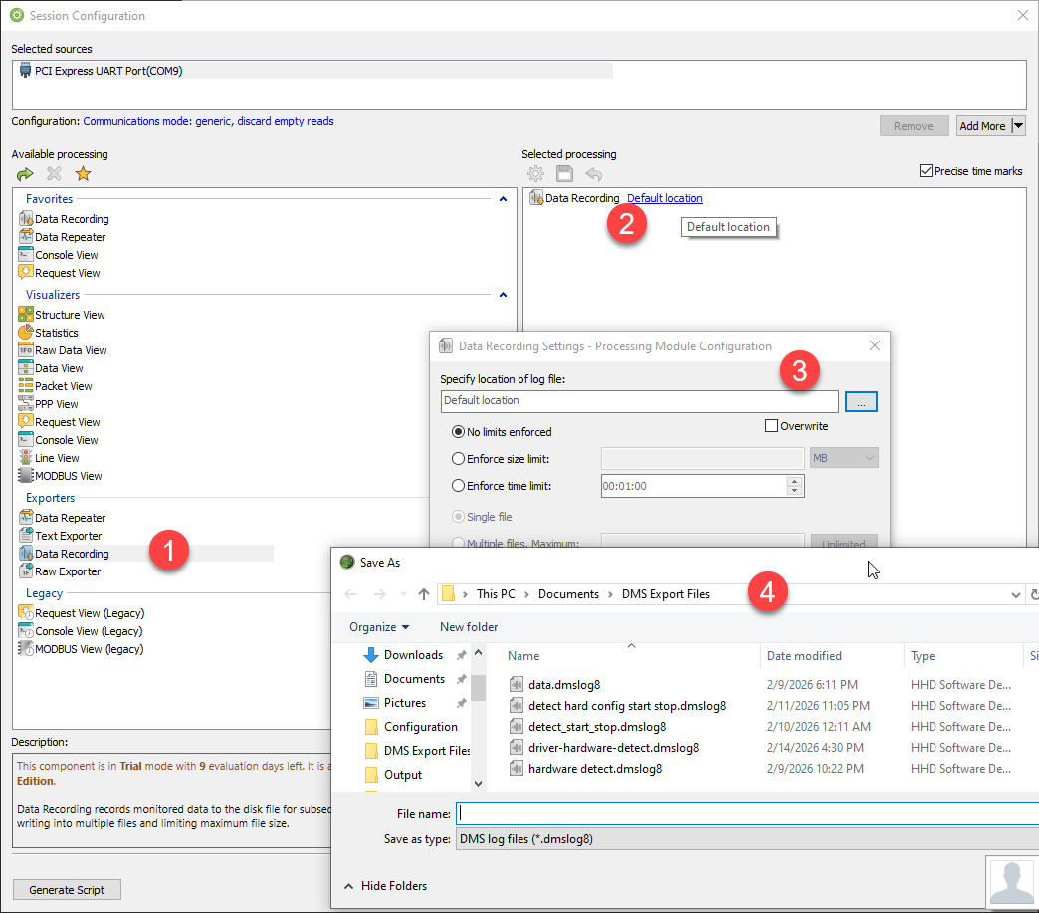The image size is (1039, 913).
Task: Collapse the Favorites section
Action: (503, 199)
